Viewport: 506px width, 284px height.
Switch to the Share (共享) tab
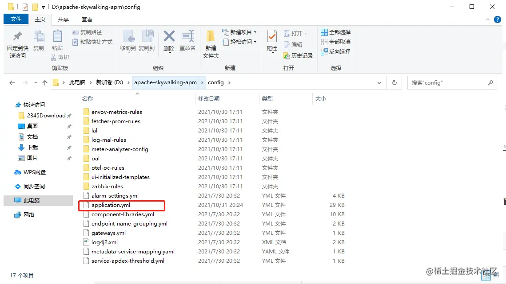(x=63, y=19)
